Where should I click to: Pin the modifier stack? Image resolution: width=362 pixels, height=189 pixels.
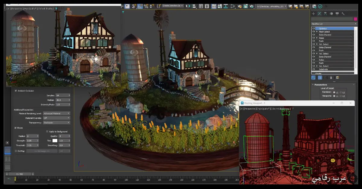pos(313,77)
